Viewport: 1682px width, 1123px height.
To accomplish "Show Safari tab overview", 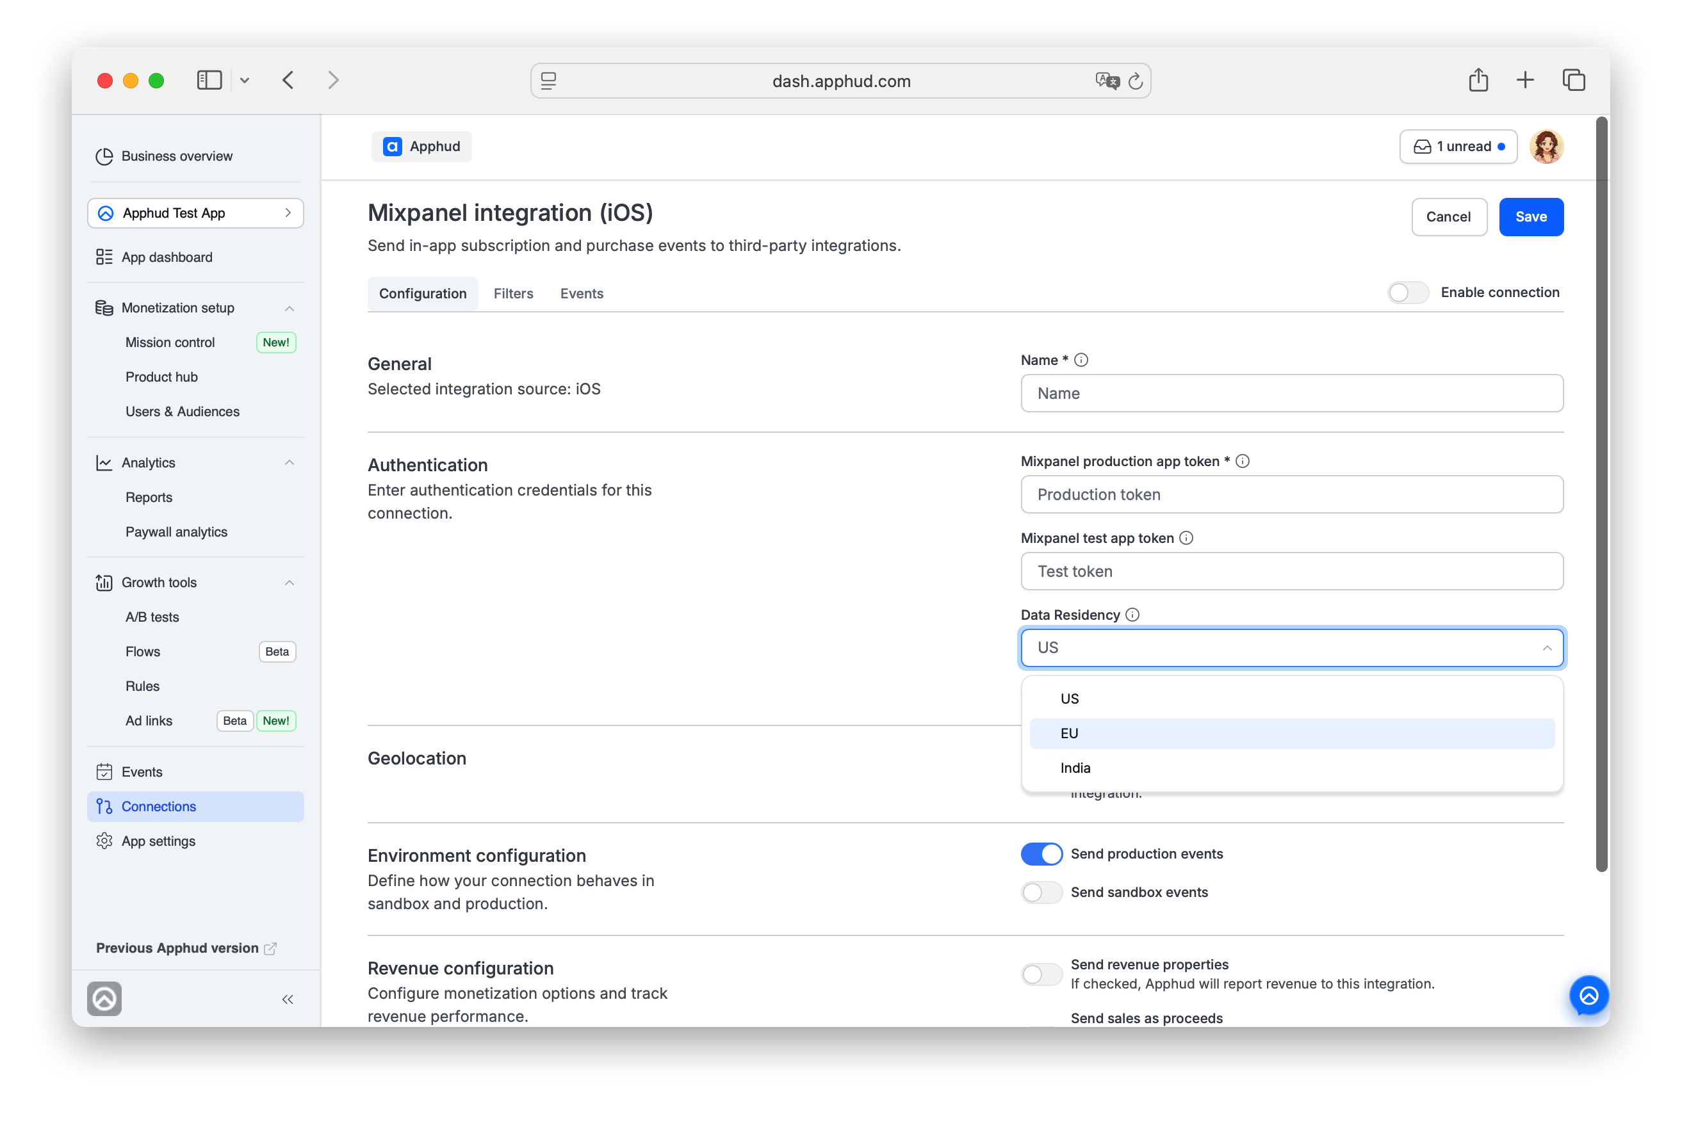I will 1573,80.
